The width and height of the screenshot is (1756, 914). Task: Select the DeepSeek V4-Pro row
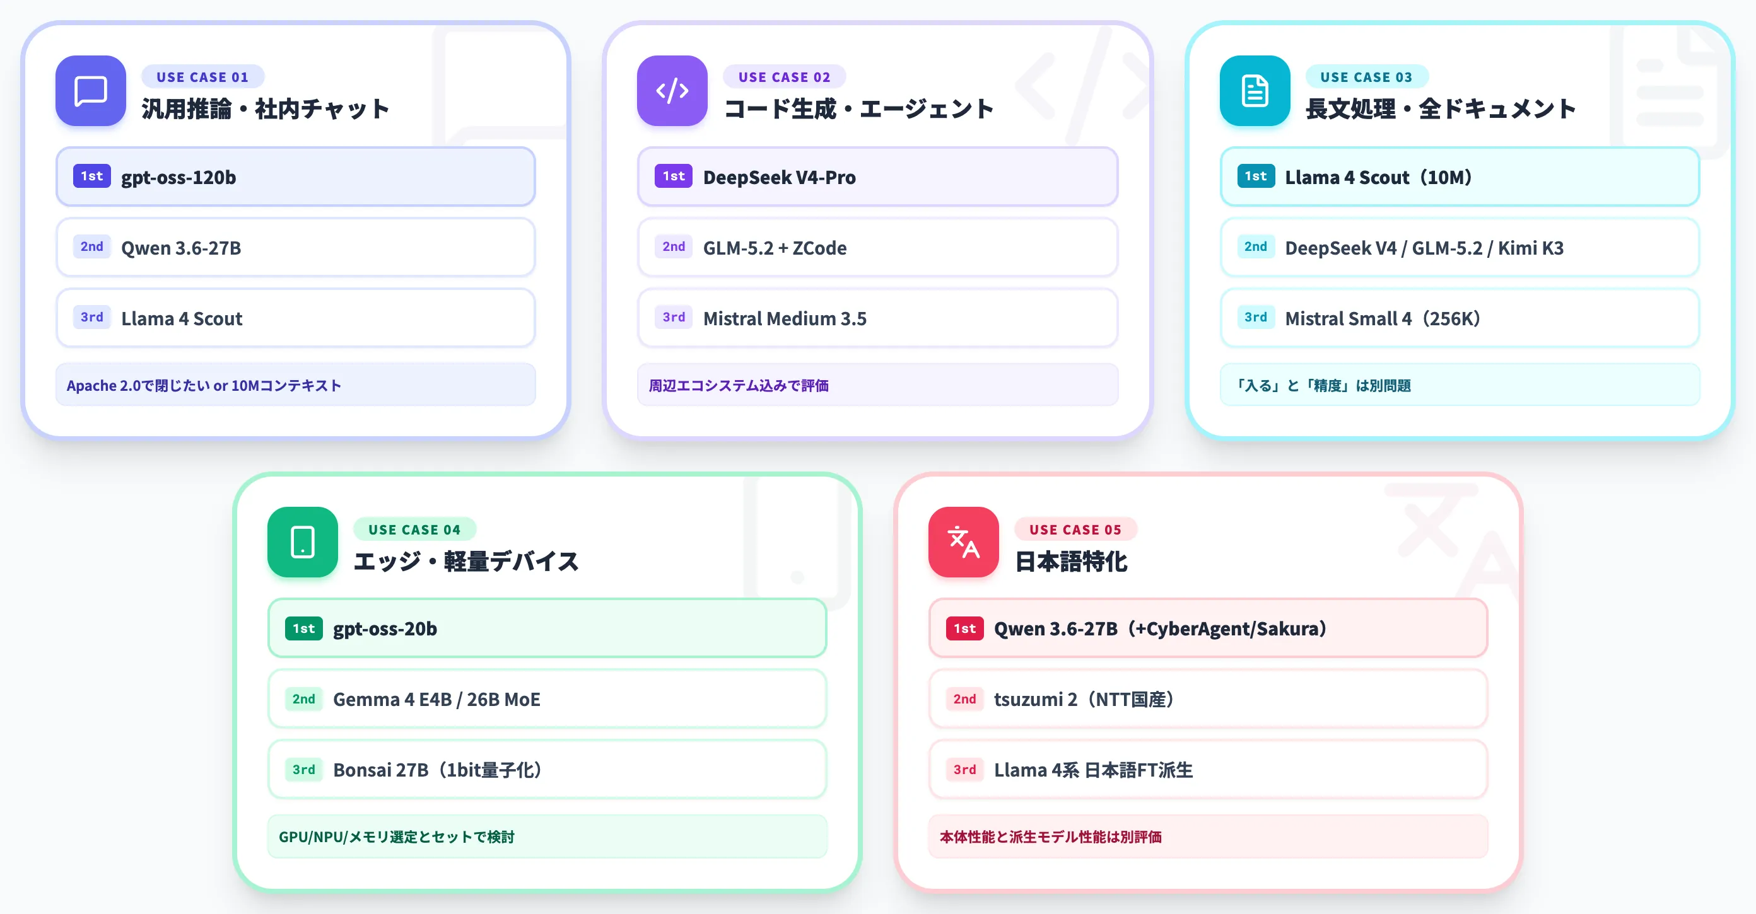877,177
